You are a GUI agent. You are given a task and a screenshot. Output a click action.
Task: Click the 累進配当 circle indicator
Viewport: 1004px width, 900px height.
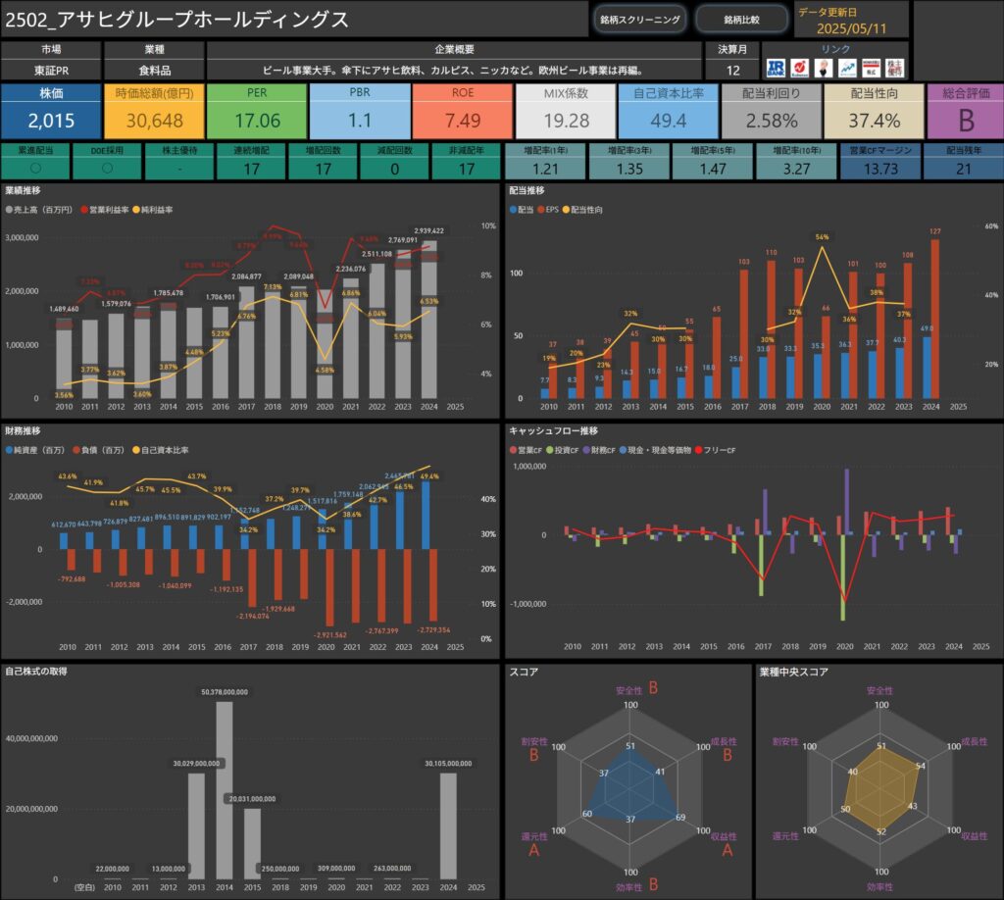point(36,169)
